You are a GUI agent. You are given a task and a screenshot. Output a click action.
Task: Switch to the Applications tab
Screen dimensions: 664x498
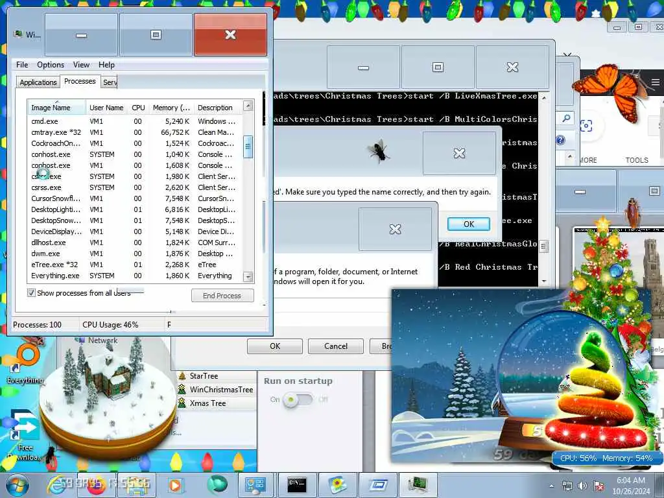pos(38,82)
